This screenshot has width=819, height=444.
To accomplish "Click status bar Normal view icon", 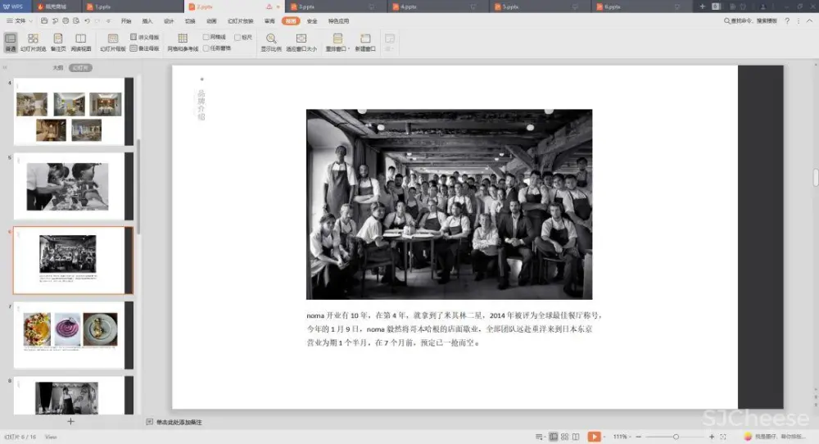I will 553,437.
